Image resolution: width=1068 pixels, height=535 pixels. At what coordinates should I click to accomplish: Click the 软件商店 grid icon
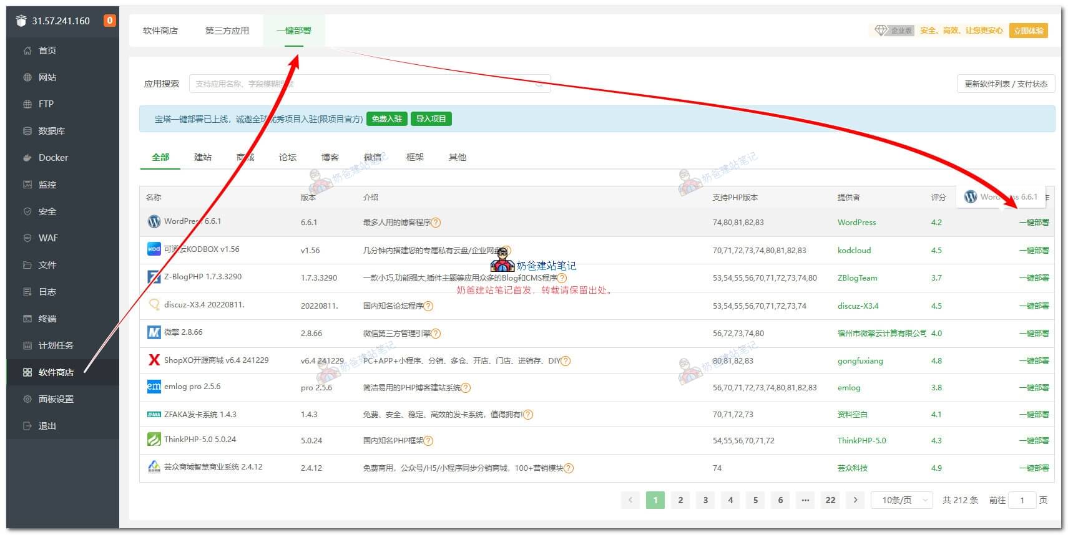pos(27,372)
